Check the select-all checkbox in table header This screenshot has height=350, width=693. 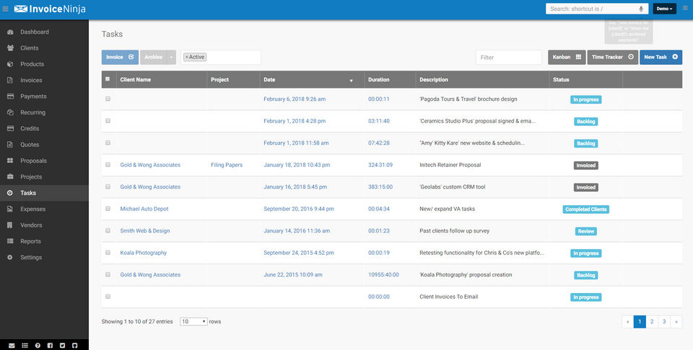(108, 79)
